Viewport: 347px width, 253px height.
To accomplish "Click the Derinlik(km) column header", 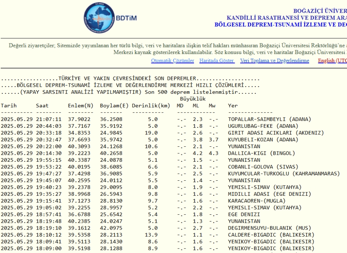I will [151, 106].
